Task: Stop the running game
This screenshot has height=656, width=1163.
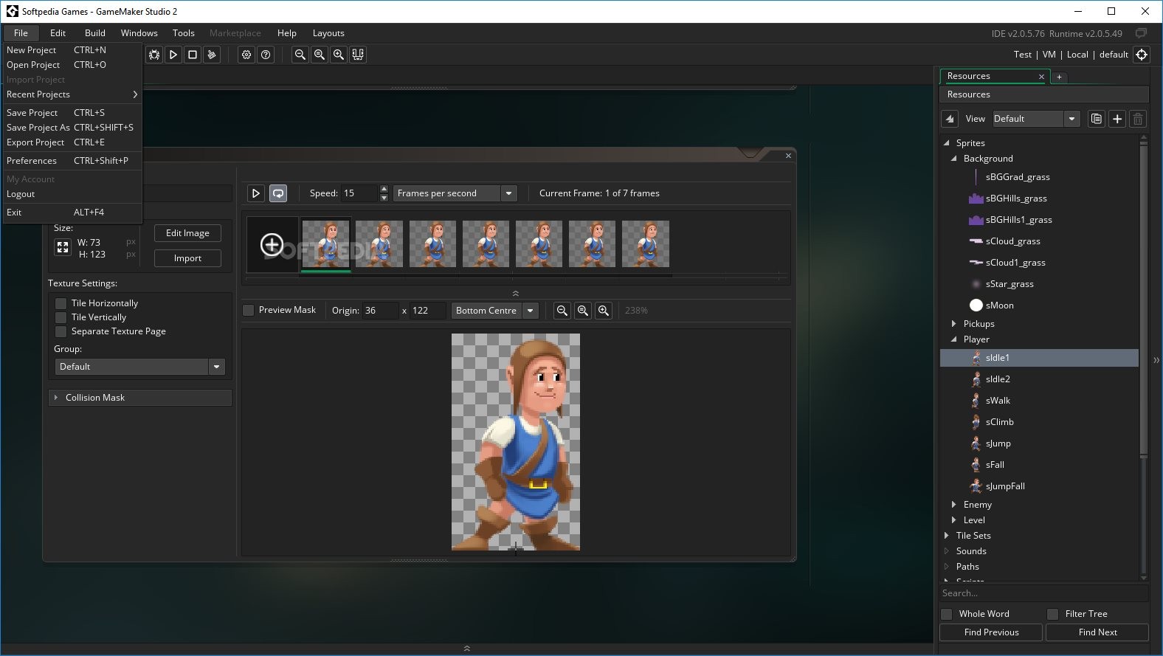Action: [x=193, y=55]
